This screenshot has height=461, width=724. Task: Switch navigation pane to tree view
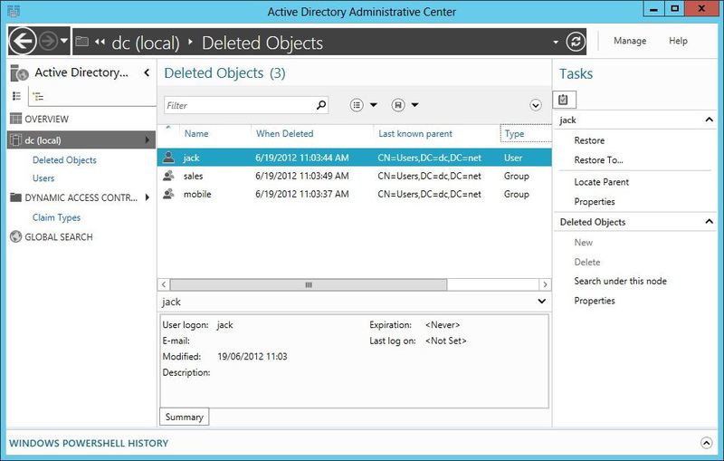pos(38,97)
